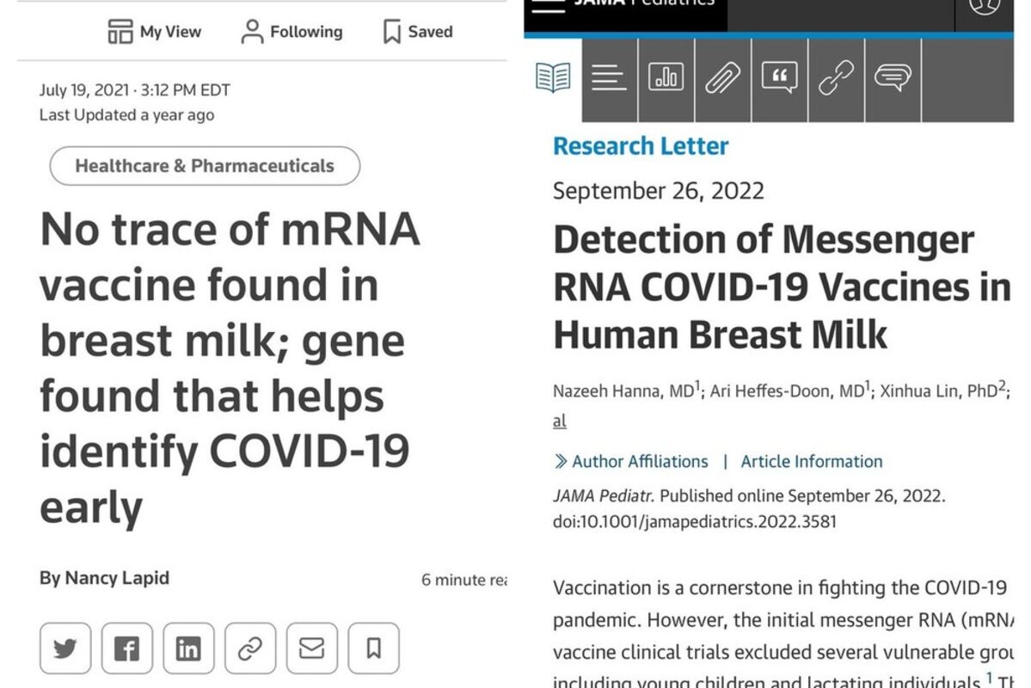The image size is (1031, 688).
Task: Open the Following tab
Action: pos(292,32)
